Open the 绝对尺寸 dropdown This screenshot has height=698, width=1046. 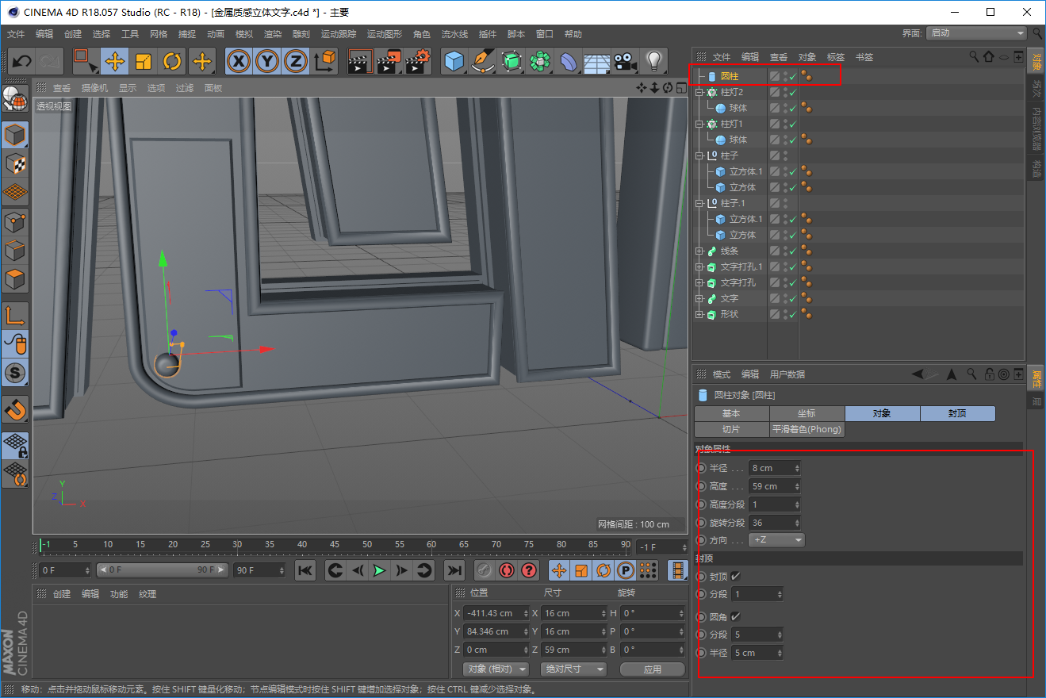click(x=573, y=669)
